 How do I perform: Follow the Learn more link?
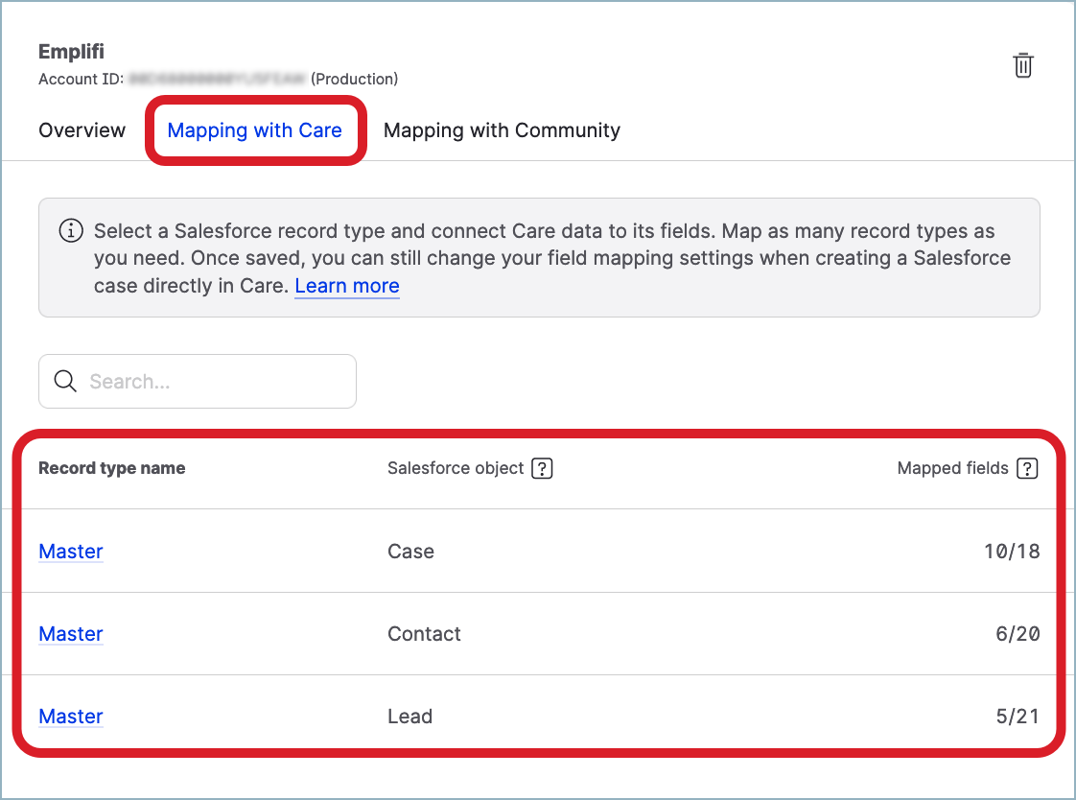tap(346, 286)
